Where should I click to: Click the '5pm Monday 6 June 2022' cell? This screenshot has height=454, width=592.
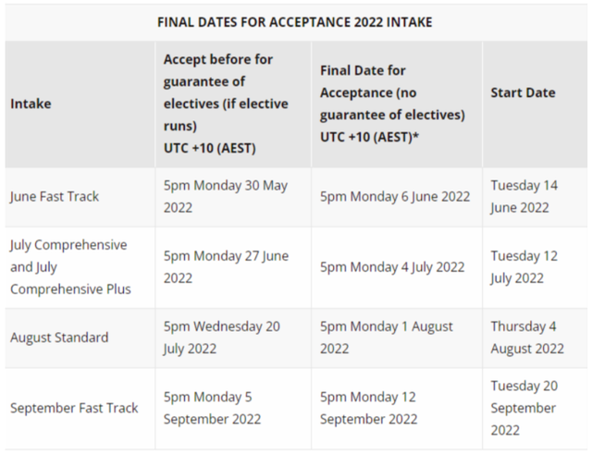pos(392,196)
